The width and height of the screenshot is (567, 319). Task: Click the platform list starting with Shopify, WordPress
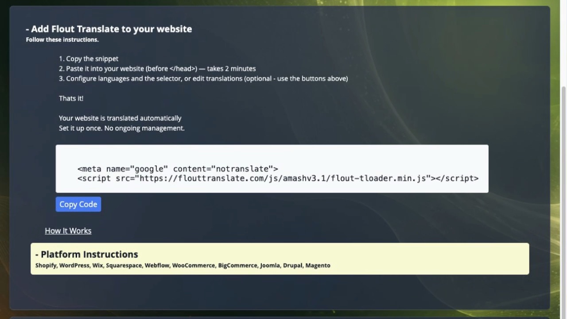183,265
